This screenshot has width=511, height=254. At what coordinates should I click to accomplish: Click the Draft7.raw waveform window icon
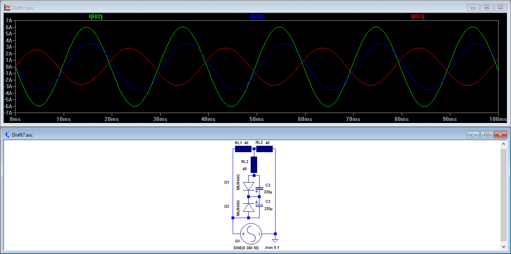point(7,8)
